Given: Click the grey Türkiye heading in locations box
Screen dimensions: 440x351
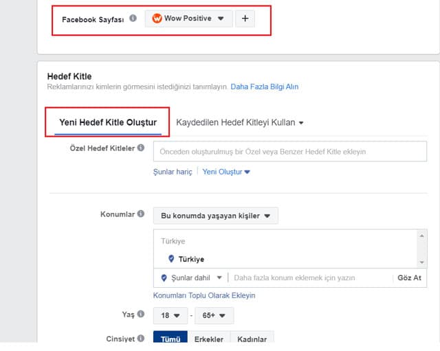Looking at the screenshot, I should tap(173, 241).
